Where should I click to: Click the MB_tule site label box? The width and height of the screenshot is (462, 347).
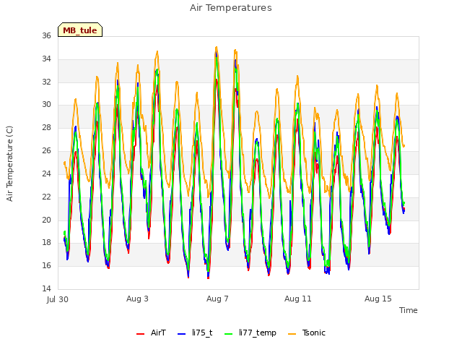[x=80, y=30]
